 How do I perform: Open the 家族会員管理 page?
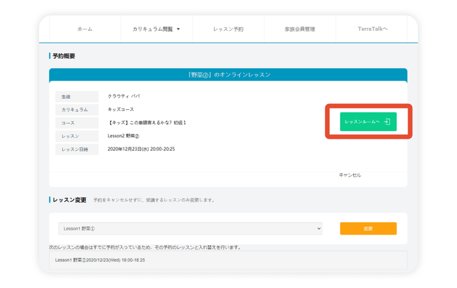point(300,29)
